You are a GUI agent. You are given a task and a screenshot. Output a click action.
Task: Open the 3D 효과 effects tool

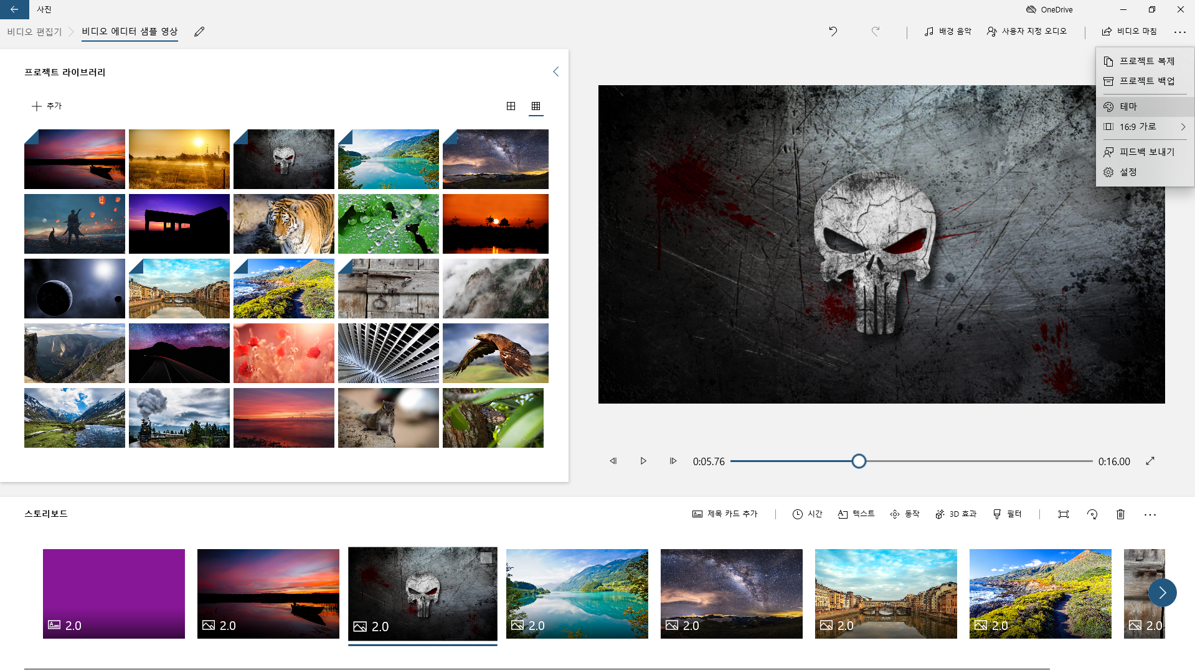point(955,514)
